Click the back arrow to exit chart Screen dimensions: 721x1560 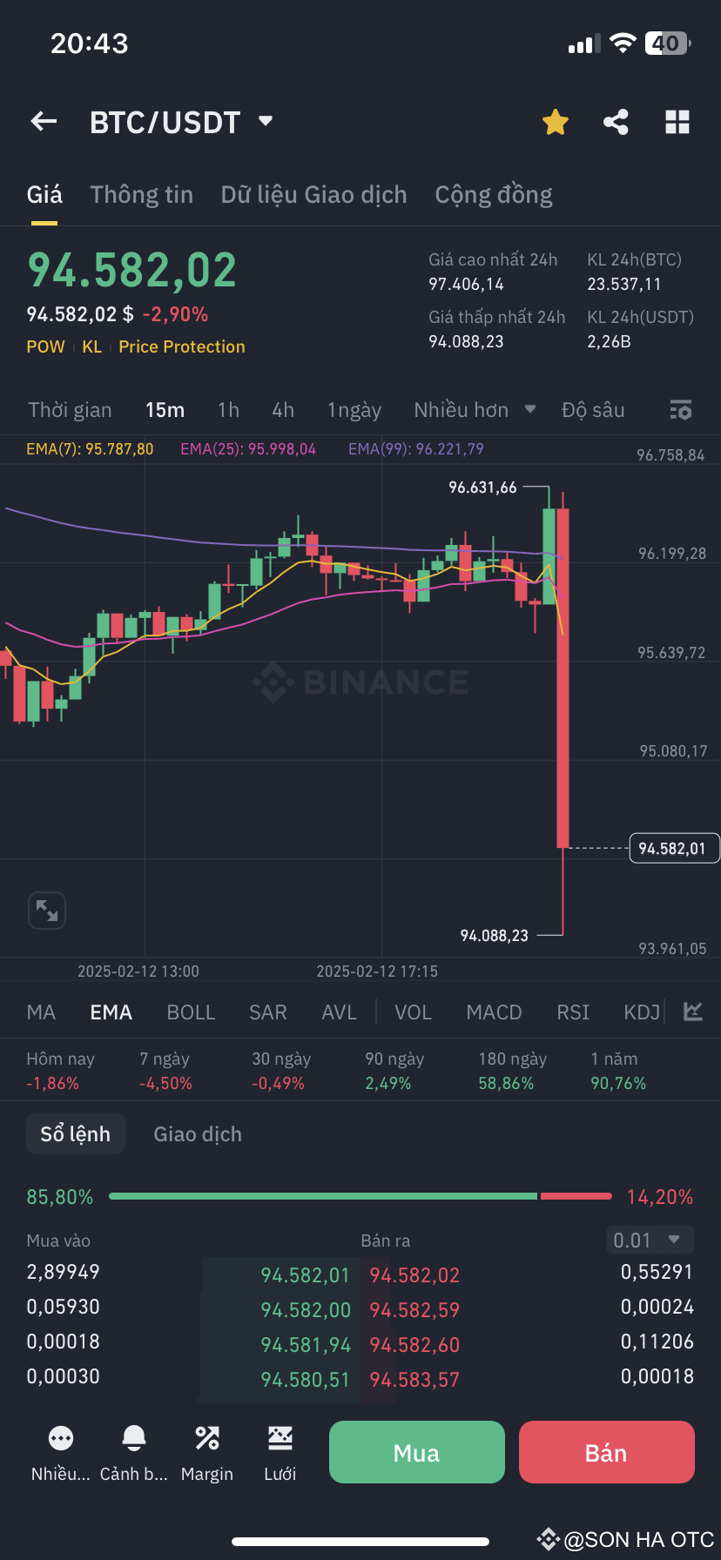pos(43,121)
